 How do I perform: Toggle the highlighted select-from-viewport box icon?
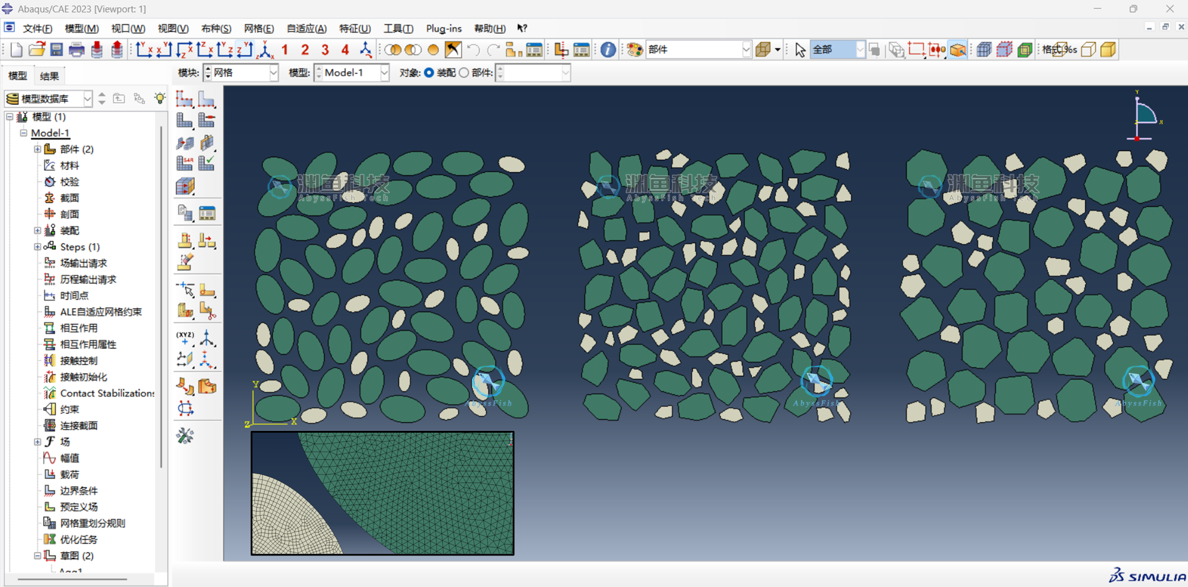tap(958, 50)
